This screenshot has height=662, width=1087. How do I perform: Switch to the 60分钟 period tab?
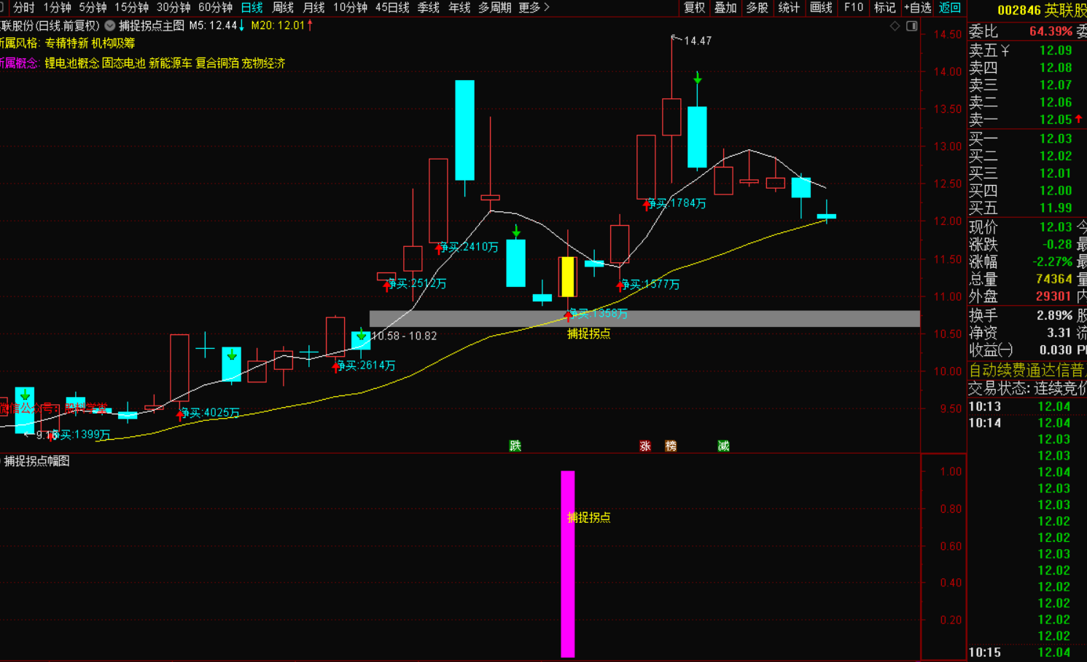(215, 8)
